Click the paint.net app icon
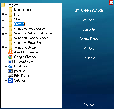114x109 pixels. tap(10, 71)
